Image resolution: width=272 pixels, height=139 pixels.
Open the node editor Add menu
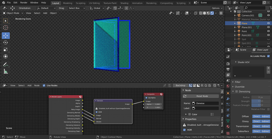(29, 86)
